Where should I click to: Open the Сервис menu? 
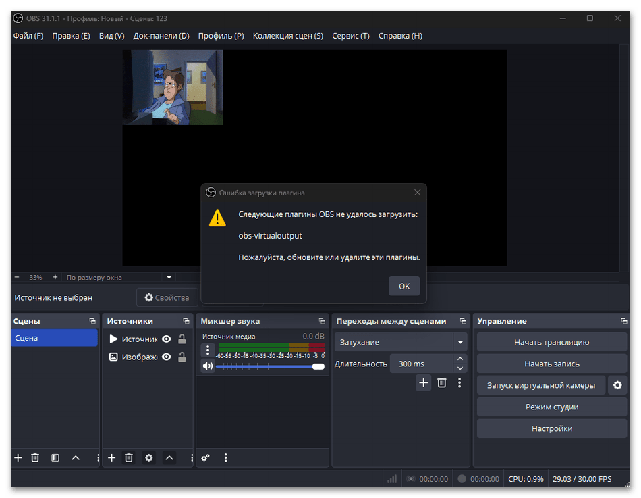point(351,36)
